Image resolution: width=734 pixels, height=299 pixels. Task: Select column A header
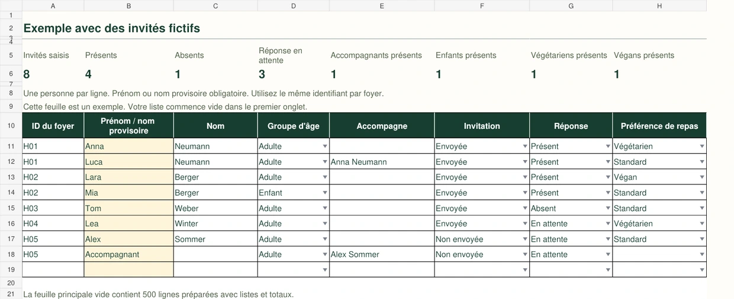tap(53, 5)
